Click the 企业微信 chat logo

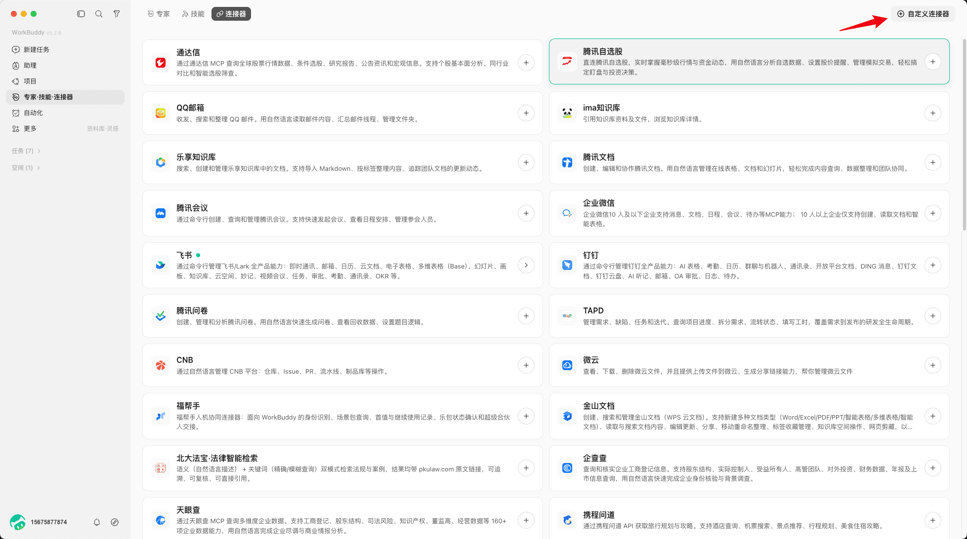pos(567,213)
